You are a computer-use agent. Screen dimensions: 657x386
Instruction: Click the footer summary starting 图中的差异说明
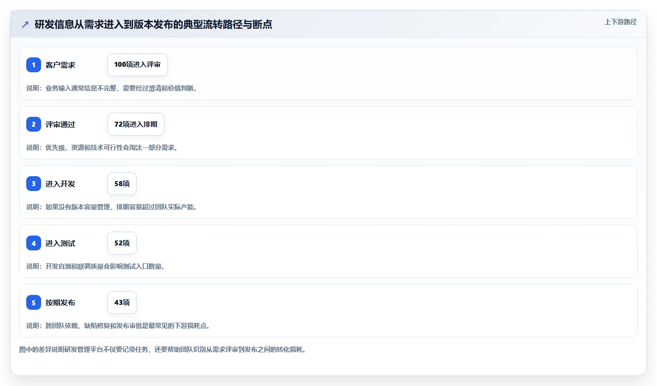click(x=163, y=349)
